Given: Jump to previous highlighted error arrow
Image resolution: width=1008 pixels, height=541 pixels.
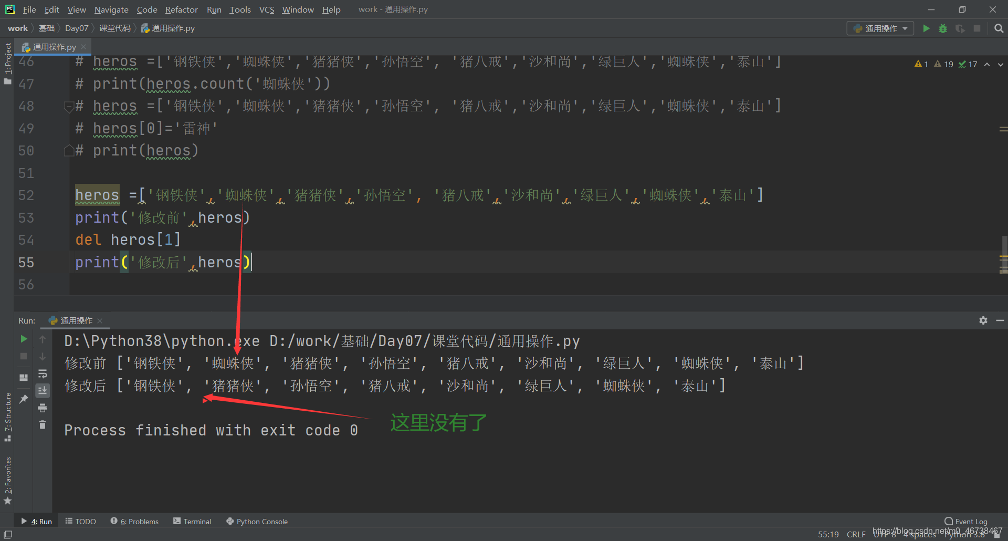Looking at the screenshot, I should click(987, 64).
